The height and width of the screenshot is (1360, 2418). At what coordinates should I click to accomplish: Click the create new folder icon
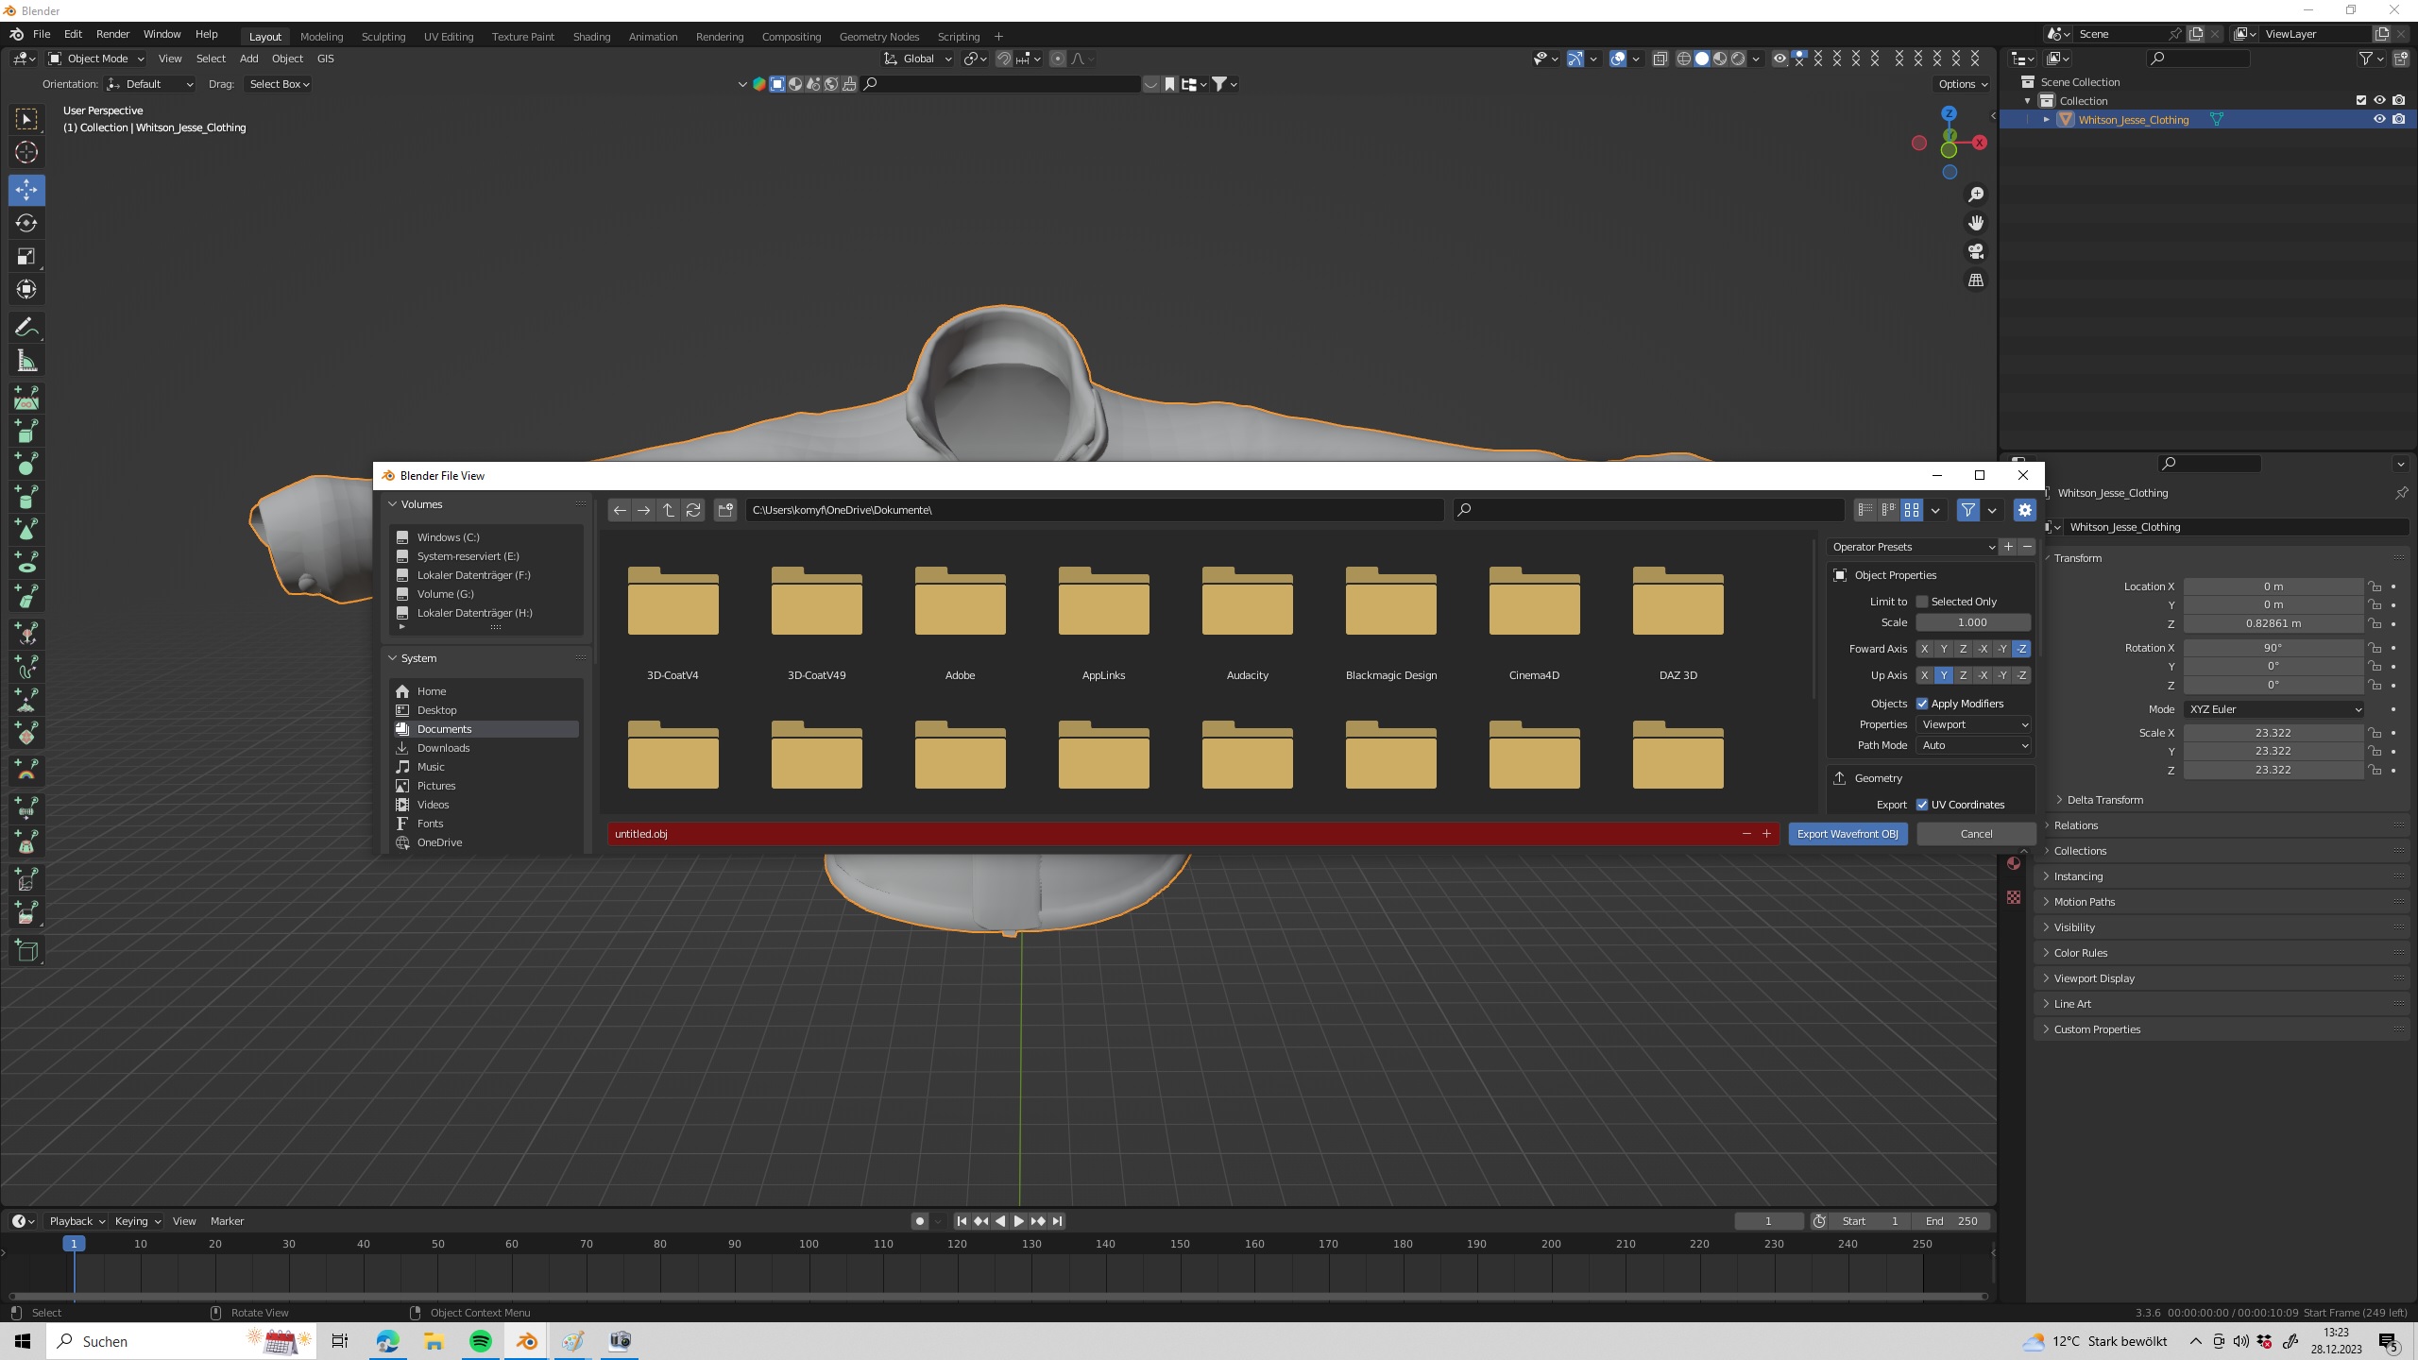[725, 510]
